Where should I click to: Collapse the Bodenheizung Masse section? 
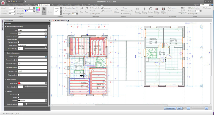(6, 53)
